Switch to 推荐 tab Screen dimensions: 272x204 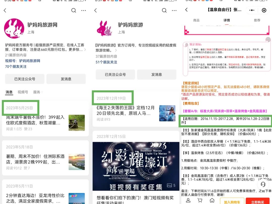[x=257, y=20]
